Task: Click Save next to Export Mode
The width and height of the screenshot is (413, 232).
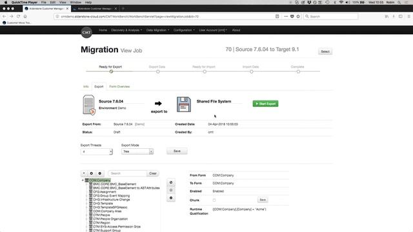Action: point(177,151)
